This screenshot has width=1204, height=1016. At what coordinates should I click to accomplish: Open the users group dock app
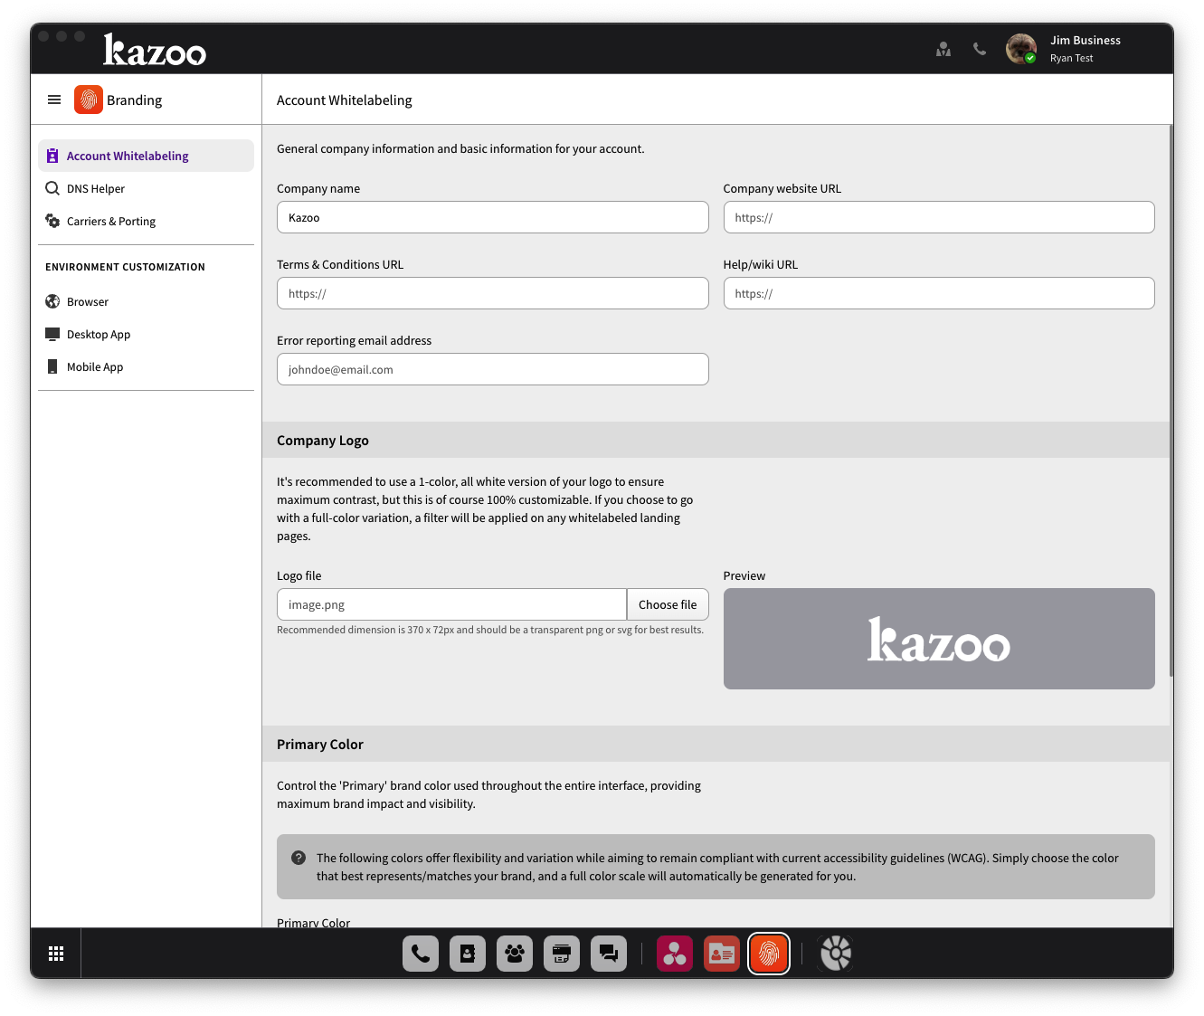click(515, 954)
